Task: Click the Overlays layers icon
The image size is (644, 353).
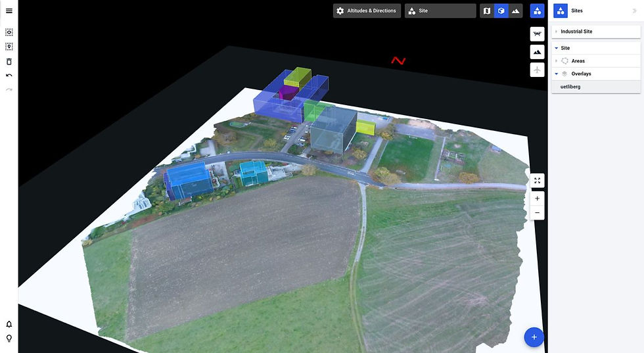Action: (x=564, y=74)
